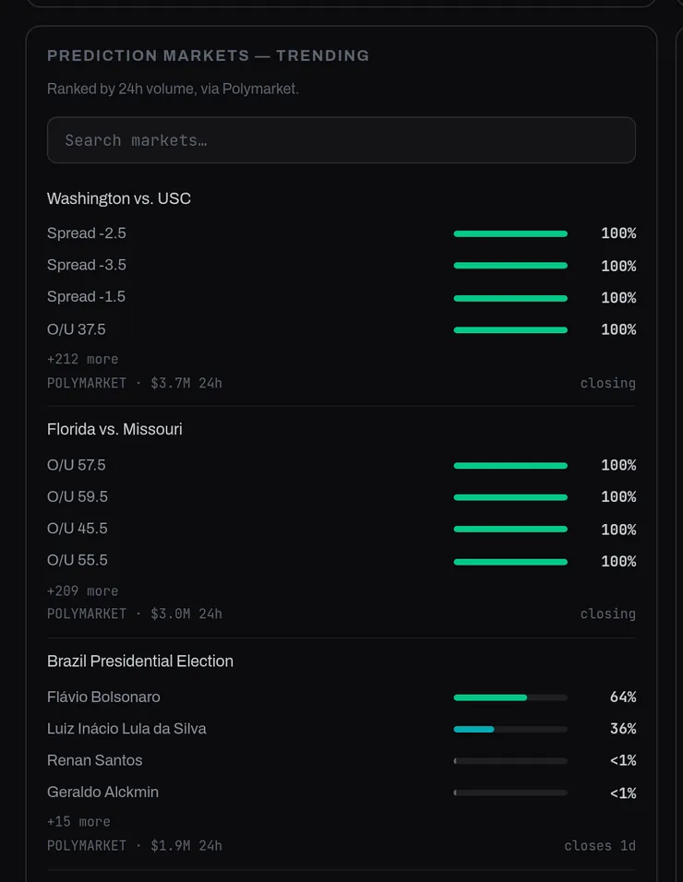This screenshot has width=683, height=882.
Task: Click POLYMARKET · $3.7M 24h label
Action: pos(135,383)
